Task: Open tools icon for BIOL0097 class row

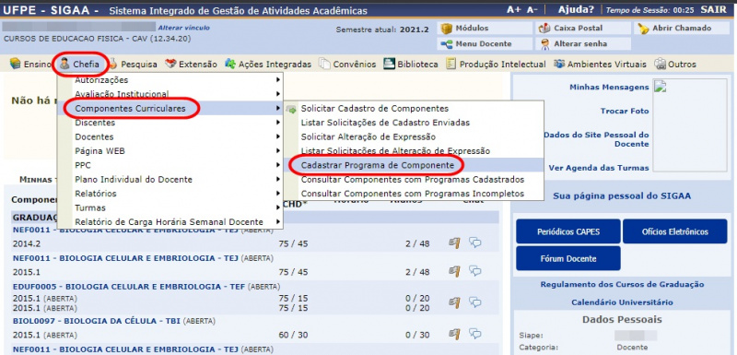Action: point(454,335)
